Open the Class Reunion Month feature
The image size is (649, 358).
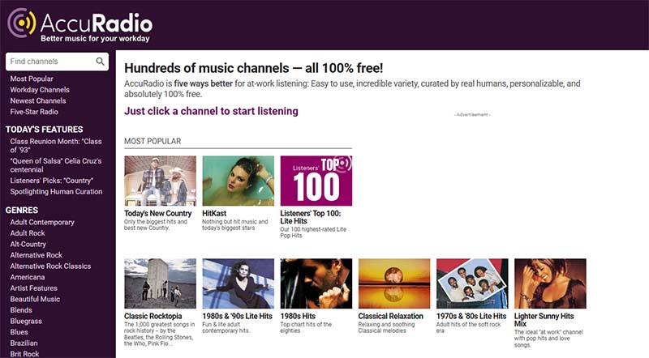pos(52,140)
